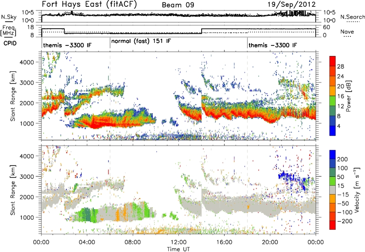Click the date '19/Sep/2012'
Image resolution: width=365 pixels, height=252 pixels.
tap(292, 5)
